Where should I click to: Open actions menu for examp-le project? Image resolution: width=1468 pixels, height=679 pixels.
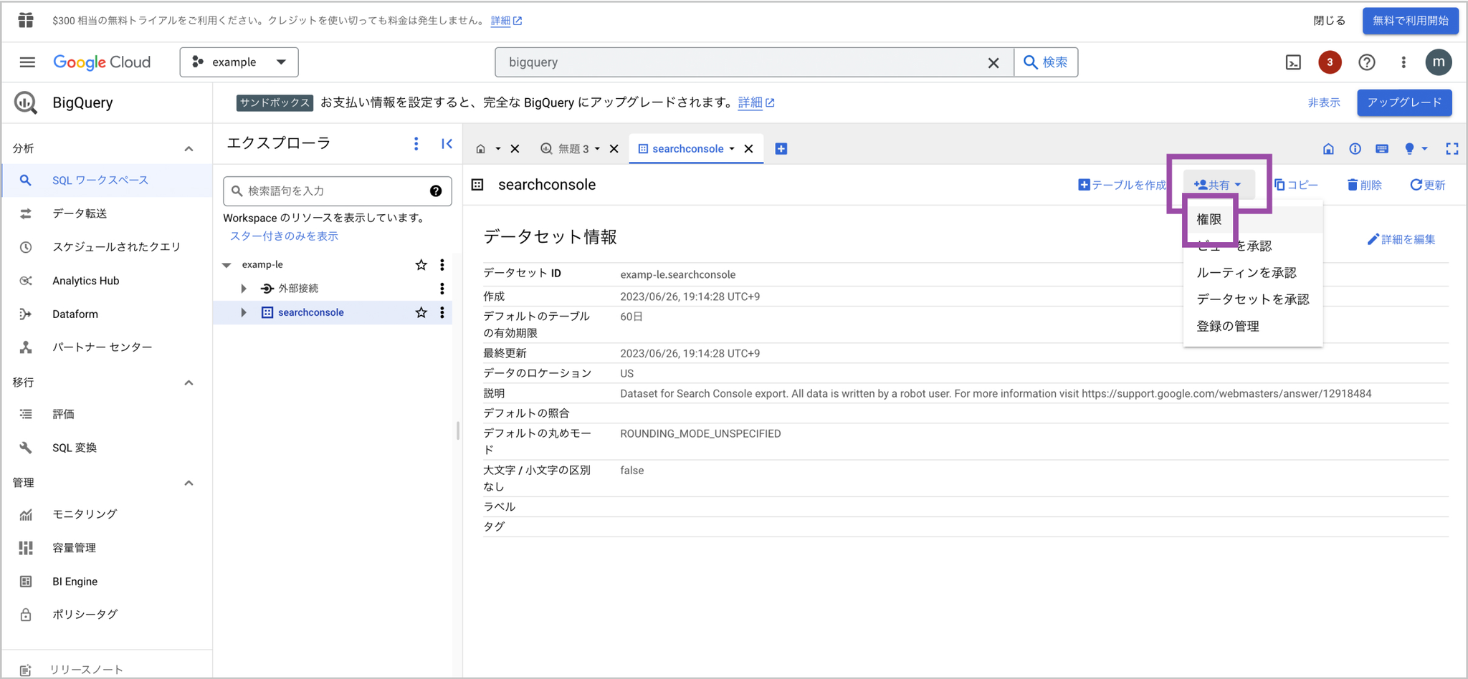[442, 265]
